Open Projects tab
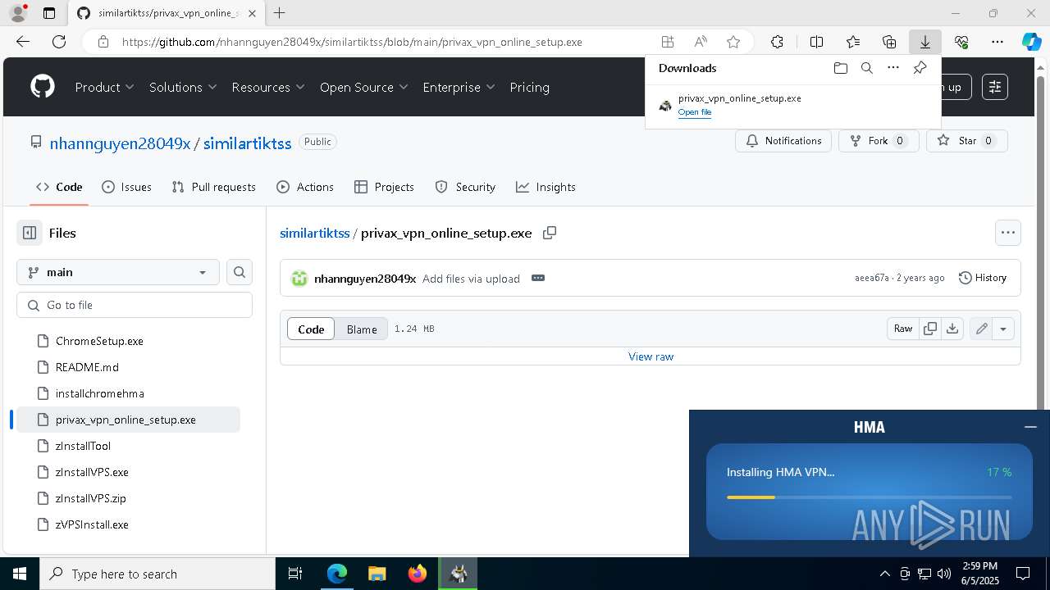Viewport: 1050px width, 590px height. [384, 187]
